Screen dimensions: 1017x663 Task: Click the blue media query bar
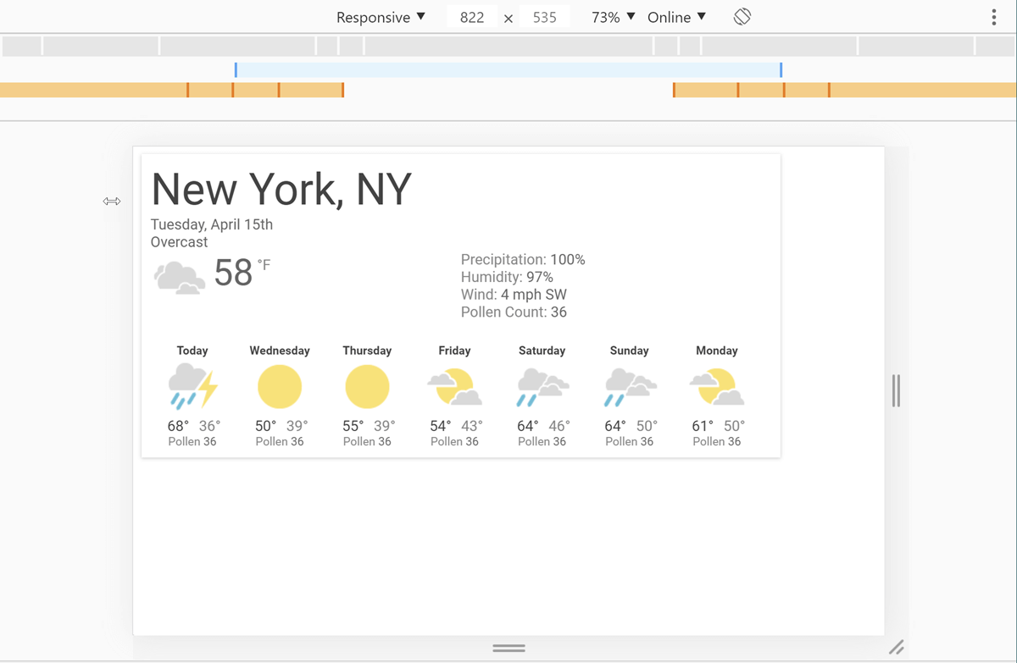[508, 69]
